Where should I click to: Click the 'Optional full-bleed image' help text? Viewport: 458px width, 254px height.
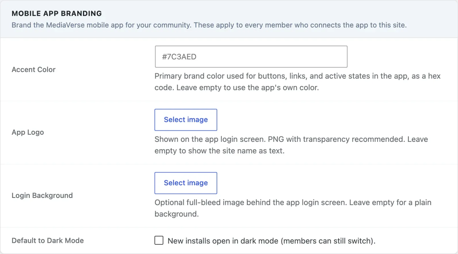(293, 208)
